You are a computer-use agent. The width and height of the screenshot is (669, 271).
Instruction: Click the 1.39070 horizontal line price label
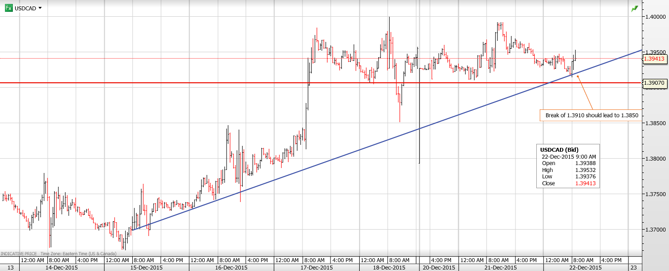pos(654,83)
